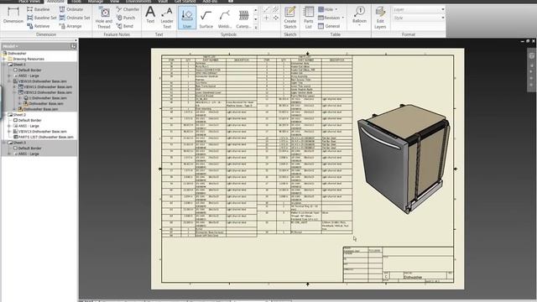The image size is (537, 302).
Task: Expand the Balloon dropdown arrow
Action: 359,25
